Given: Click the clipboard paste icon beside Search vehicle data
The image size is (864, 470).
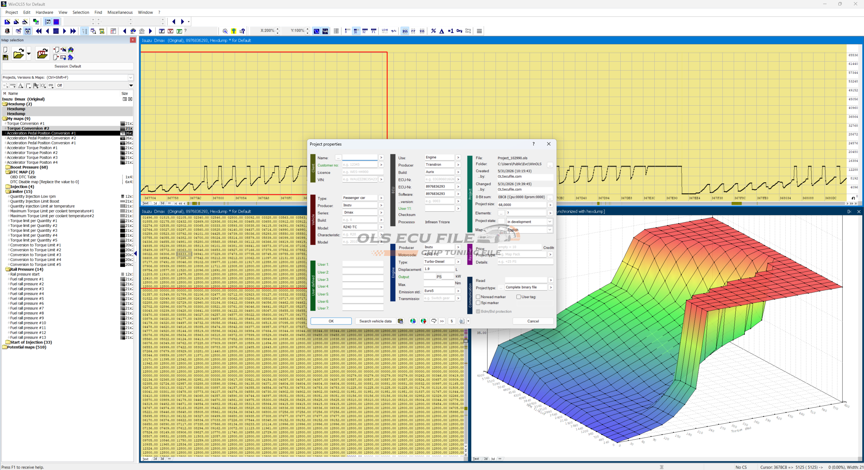Looking at the screenshot, I should (x=401, y=321).
